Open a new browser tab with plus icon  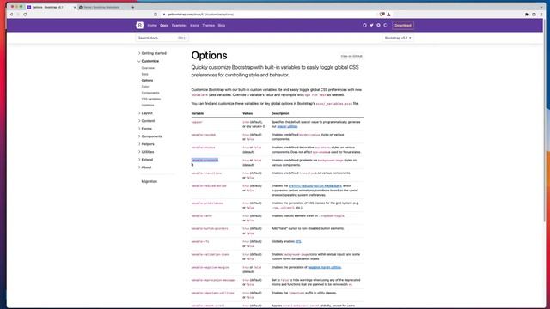click(x=132, y=7)
